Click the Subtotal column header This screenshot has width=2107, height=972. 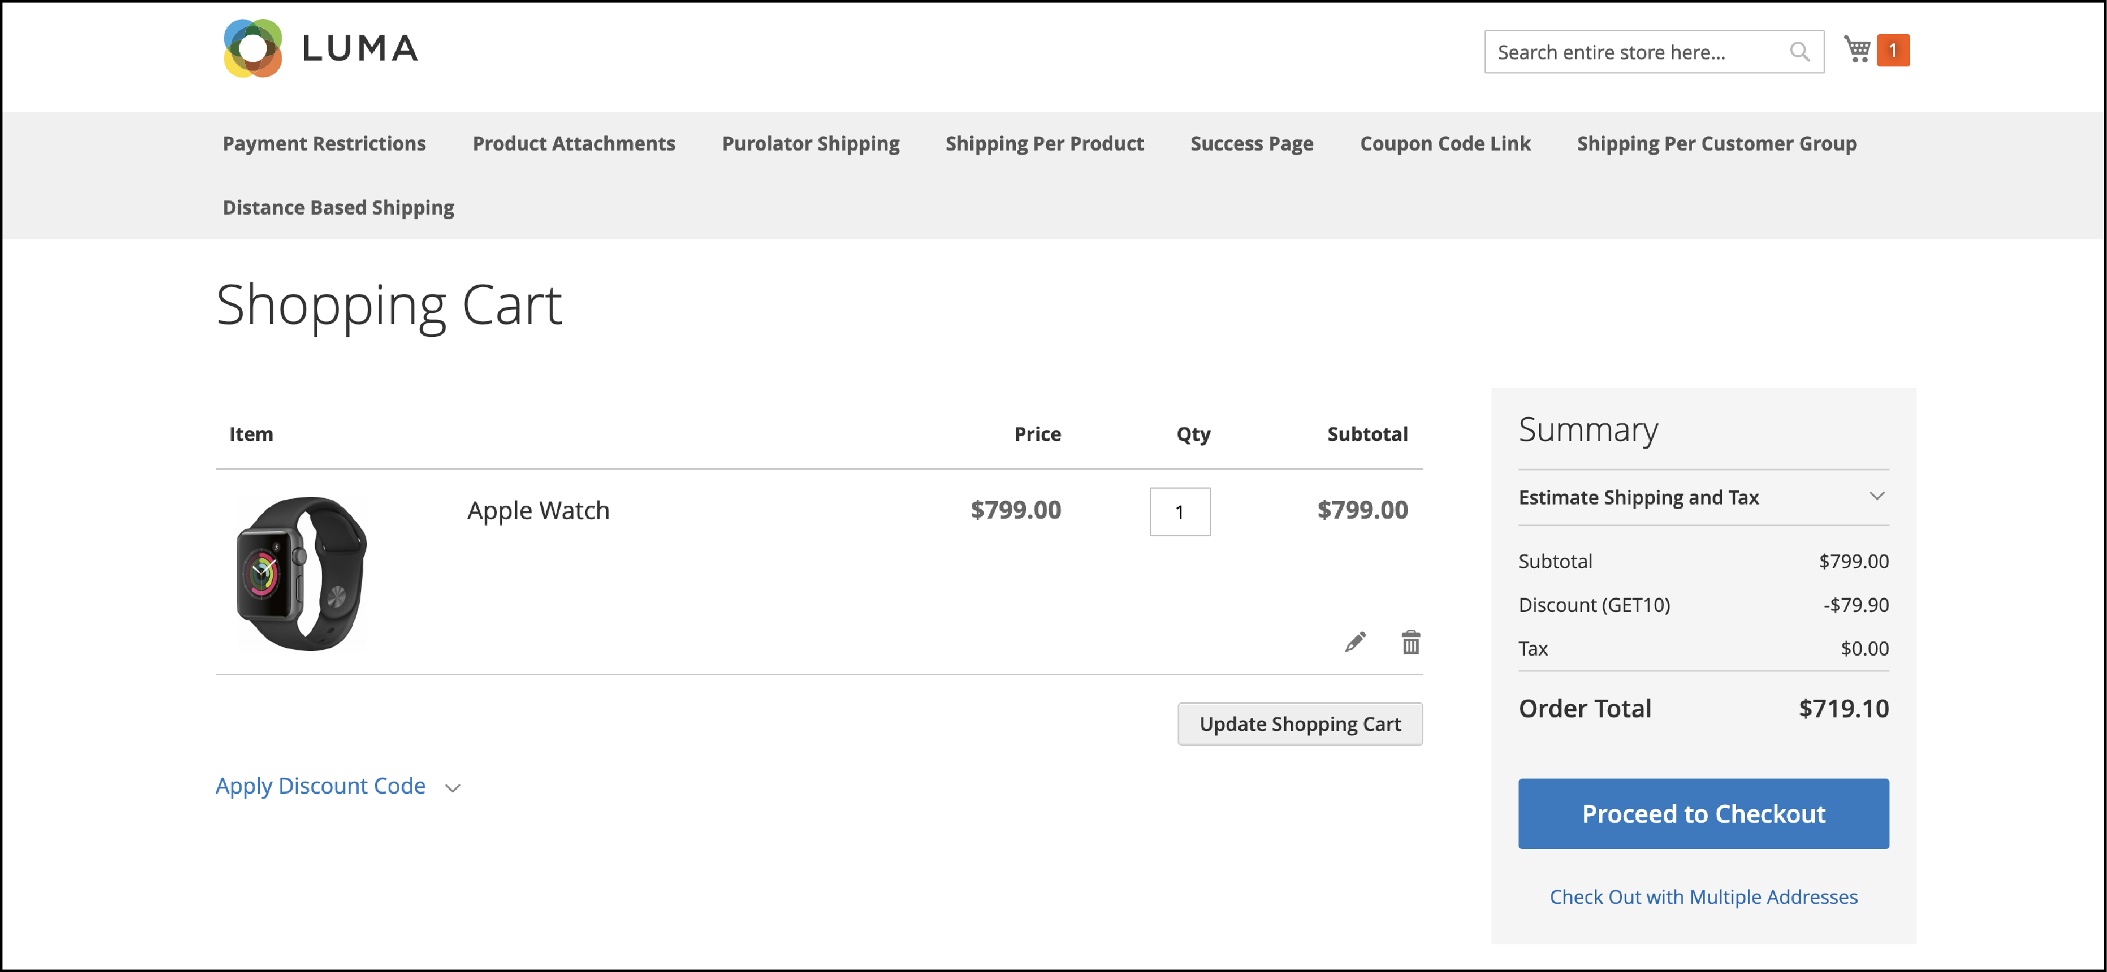[x=1367, y=435]
